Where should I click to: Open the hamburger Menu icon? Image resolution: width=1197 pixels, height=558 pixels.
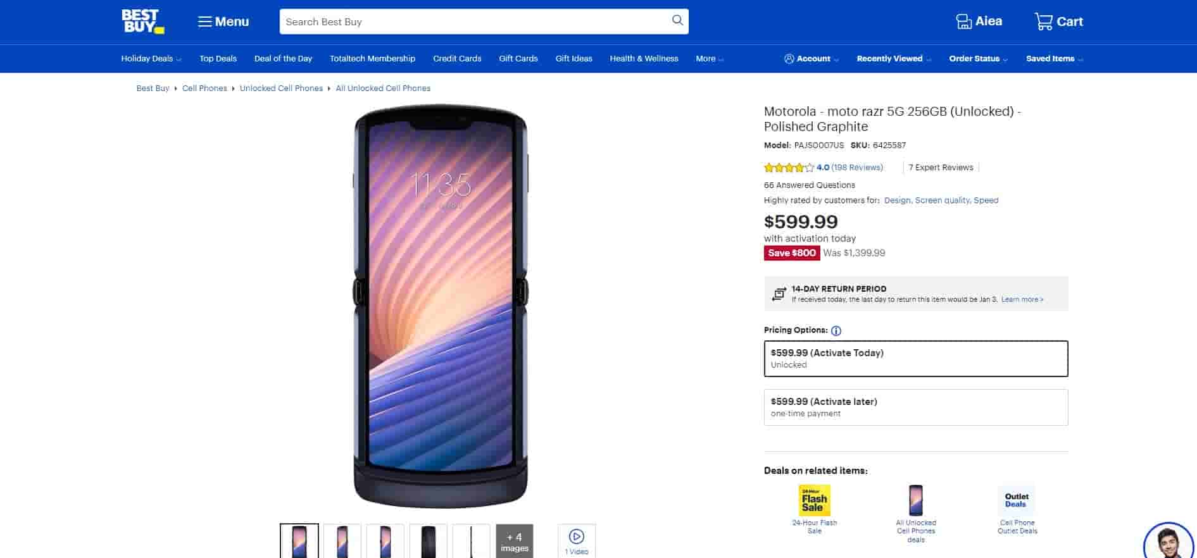pyautogui.click(x=204, y=22)
